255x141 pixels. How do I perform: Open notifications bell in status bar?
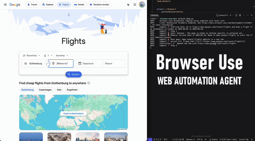pyautogui.click(x=252, y=139)
